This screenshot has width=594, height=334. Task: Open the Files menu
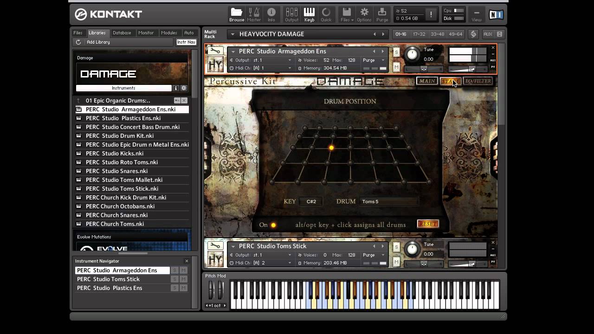347,15
